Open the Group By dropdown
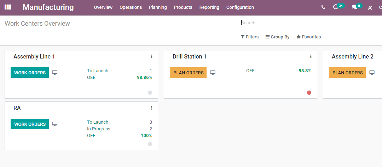 click(277, 37)
